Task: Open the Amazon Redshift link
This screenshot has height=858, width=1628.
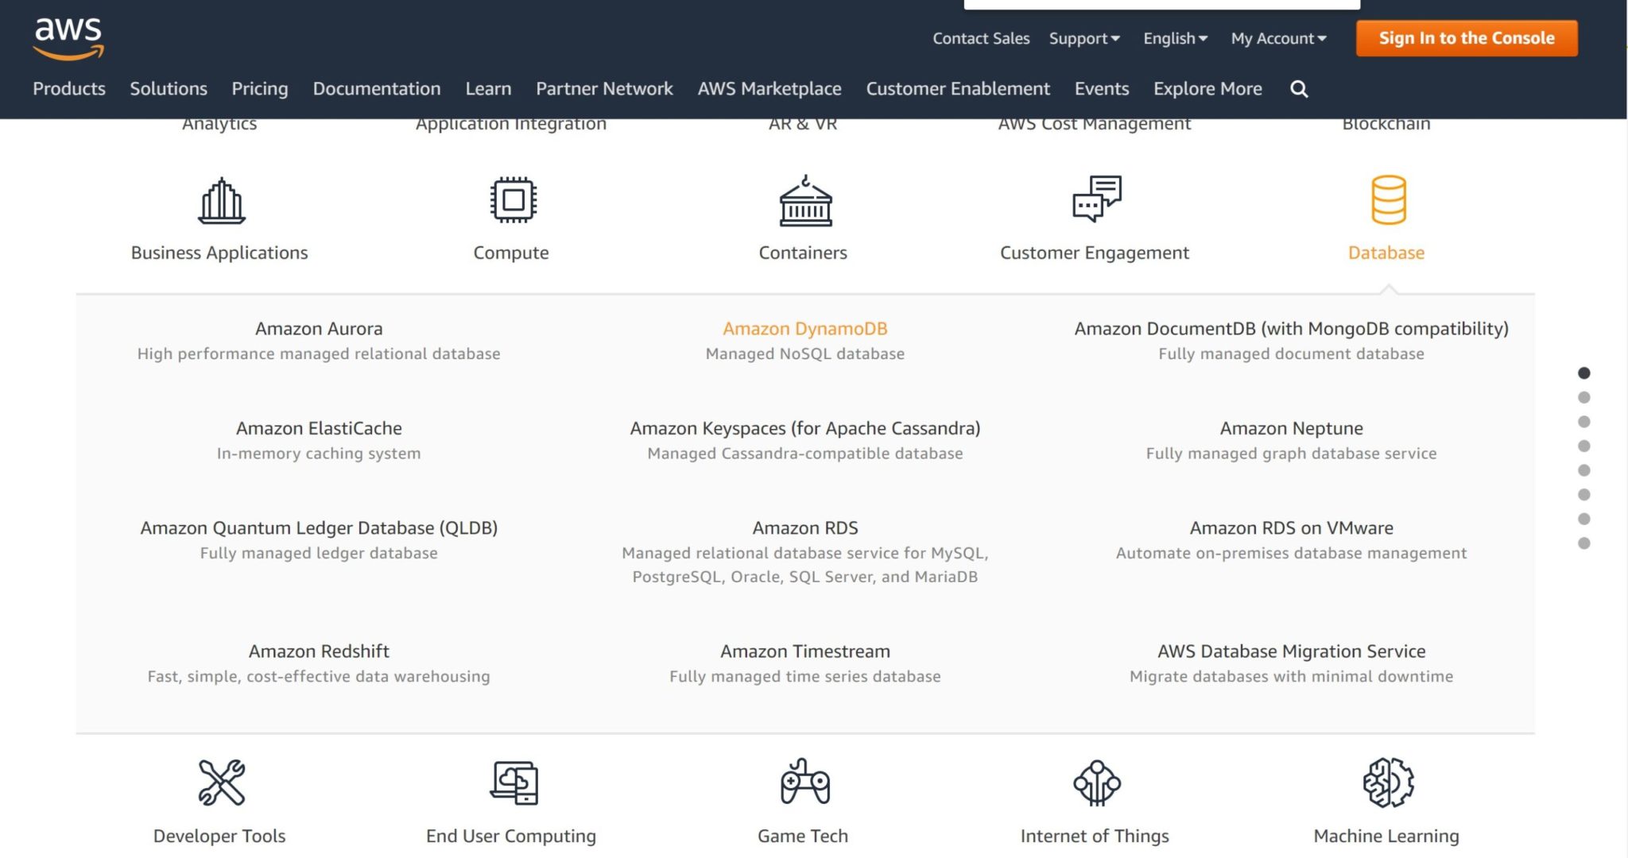Action: click(x=319, y=651)
